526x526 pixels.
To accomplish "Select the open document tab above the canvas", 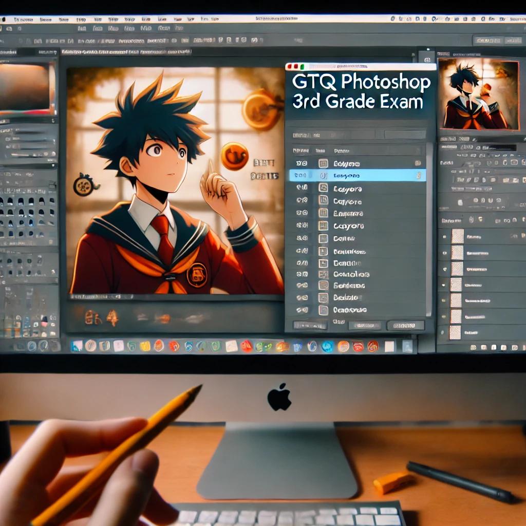I will [x=126, y=52].
